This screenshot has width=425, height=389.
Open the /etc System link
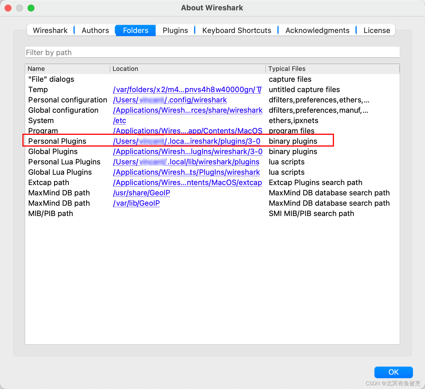coord(119,120)
